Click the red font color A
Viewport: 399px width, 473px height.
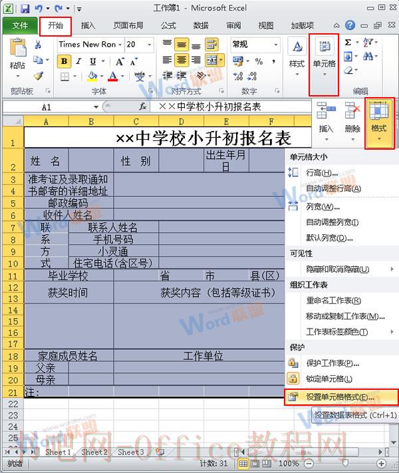click(113, 76)
